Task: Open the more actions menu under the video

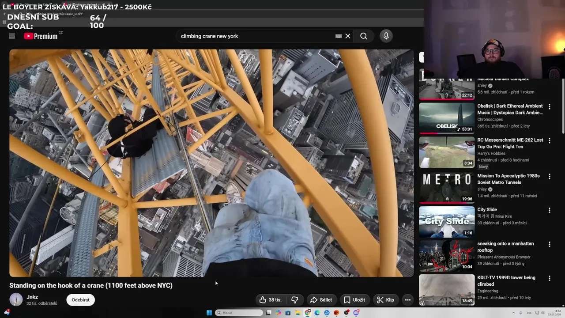Action: pos(408,300)
